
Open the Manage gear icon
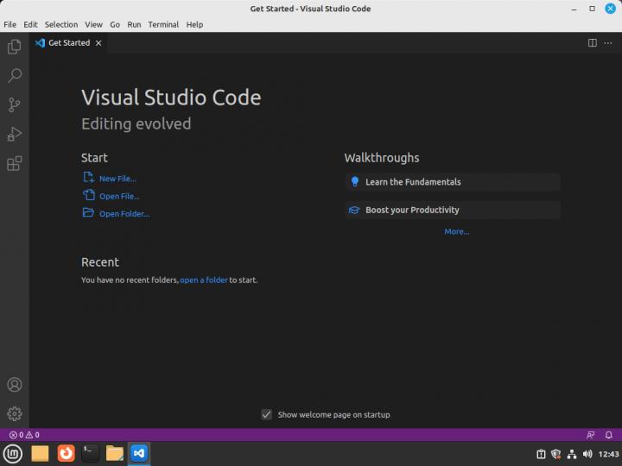14,414
